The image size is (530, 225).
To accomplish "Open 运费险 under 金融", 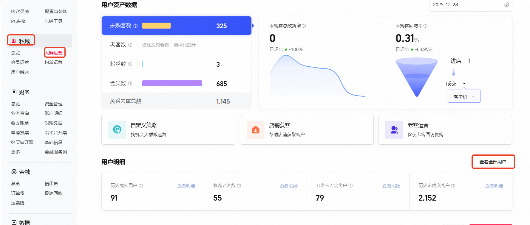I will tap(18, 203).
